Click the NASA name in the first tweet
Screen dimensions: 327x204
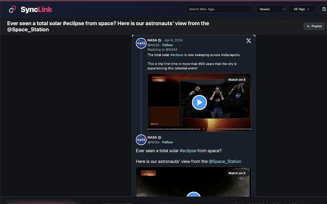coord(152,40)
